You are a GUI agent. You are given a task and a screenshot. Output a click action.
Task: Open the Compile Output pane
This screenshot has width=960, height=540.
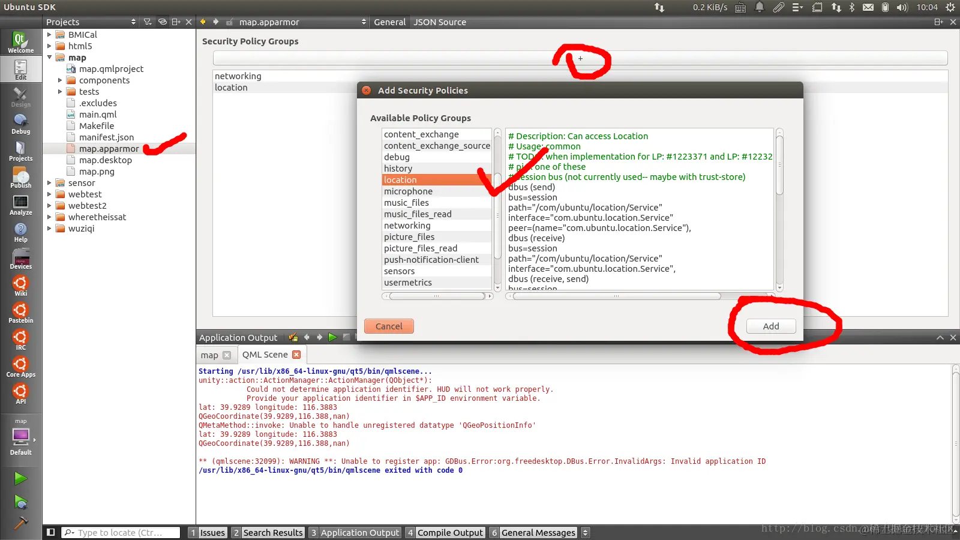coord(445,533)
